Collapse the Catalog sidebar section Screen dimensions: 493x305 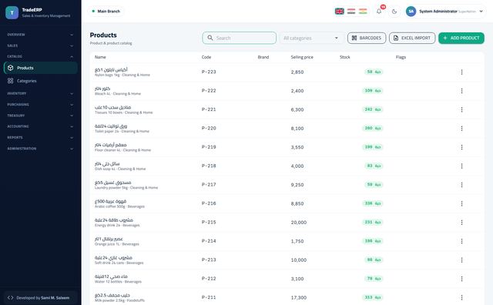(x=40, y=56)
